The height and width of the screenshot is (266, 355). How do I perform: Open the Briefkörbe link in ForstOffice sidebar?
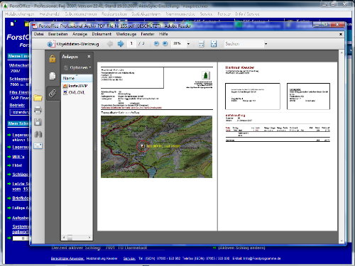pyautogui.click(x=21, y=198)
